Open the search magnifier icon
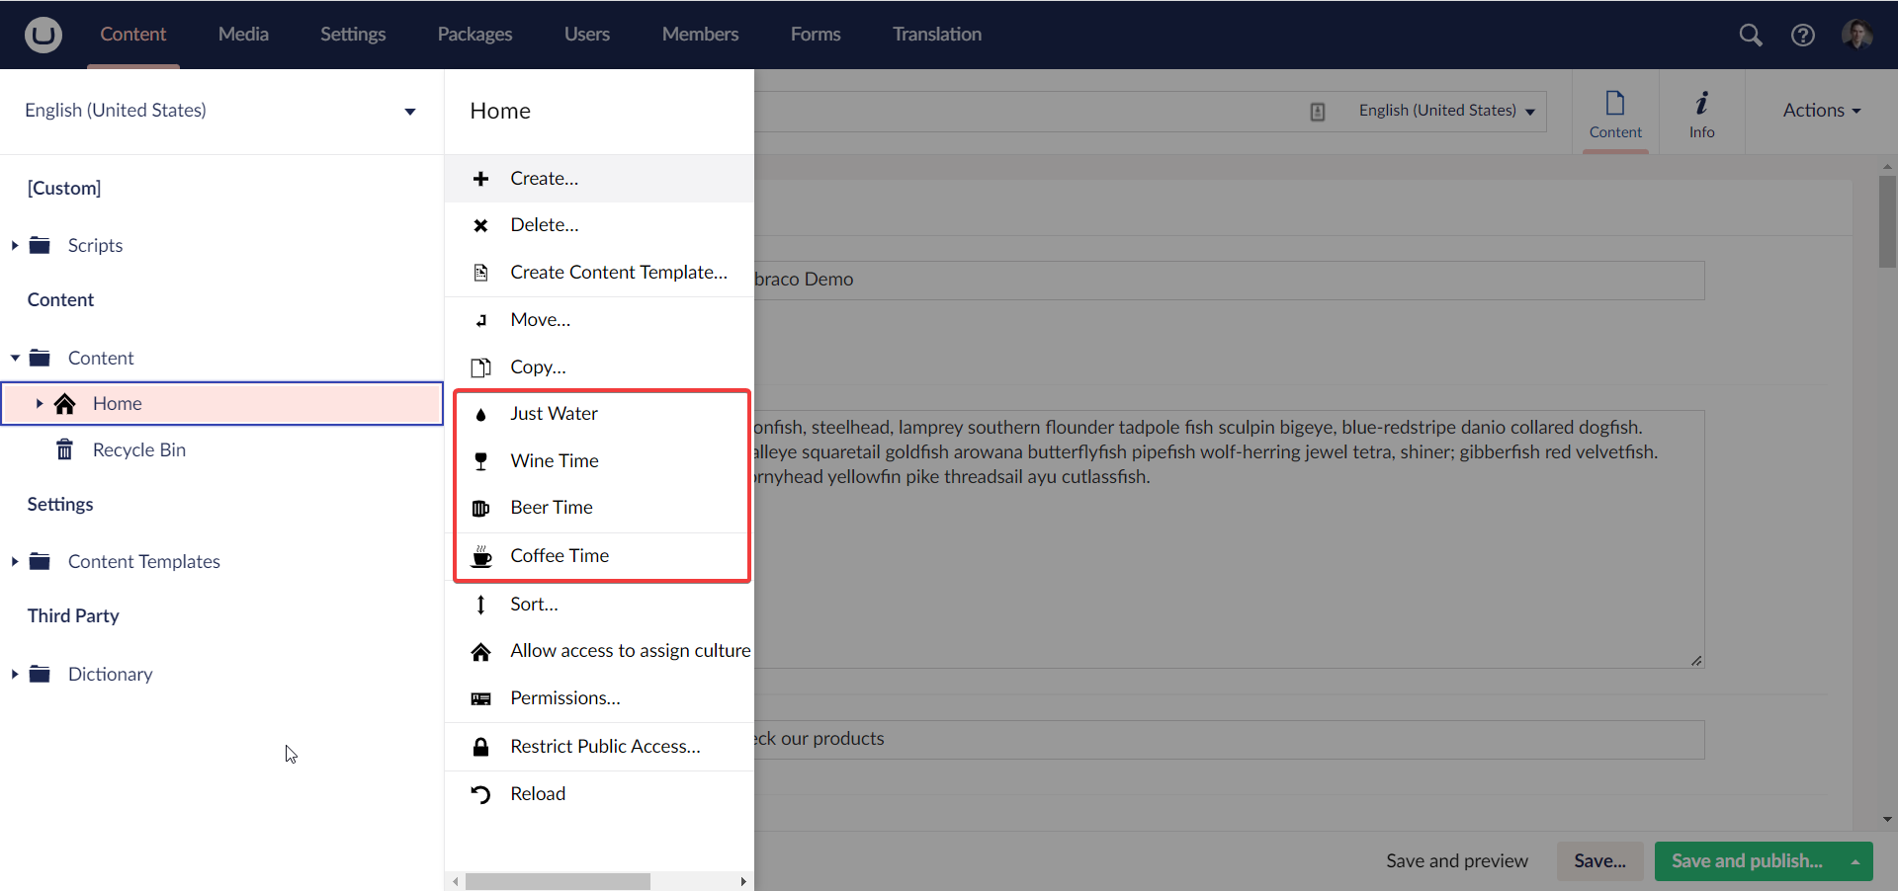Screen dimensions: 1898x891 click(1751, 35)
